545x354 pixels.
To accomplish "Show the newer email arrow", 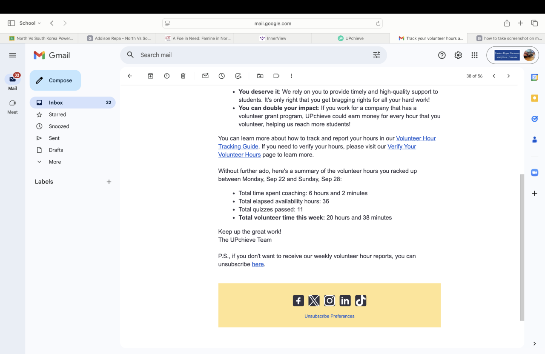I will tap(494, 76).
